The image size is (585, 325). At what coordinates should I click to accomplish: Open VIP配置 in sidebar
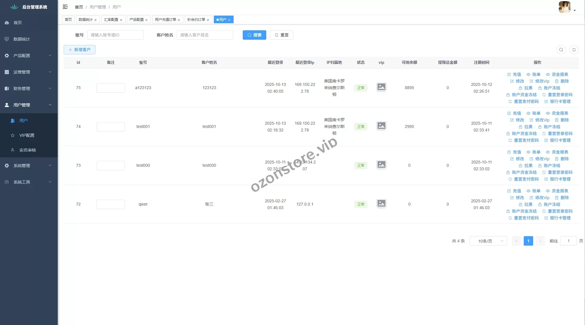[27, 135]
